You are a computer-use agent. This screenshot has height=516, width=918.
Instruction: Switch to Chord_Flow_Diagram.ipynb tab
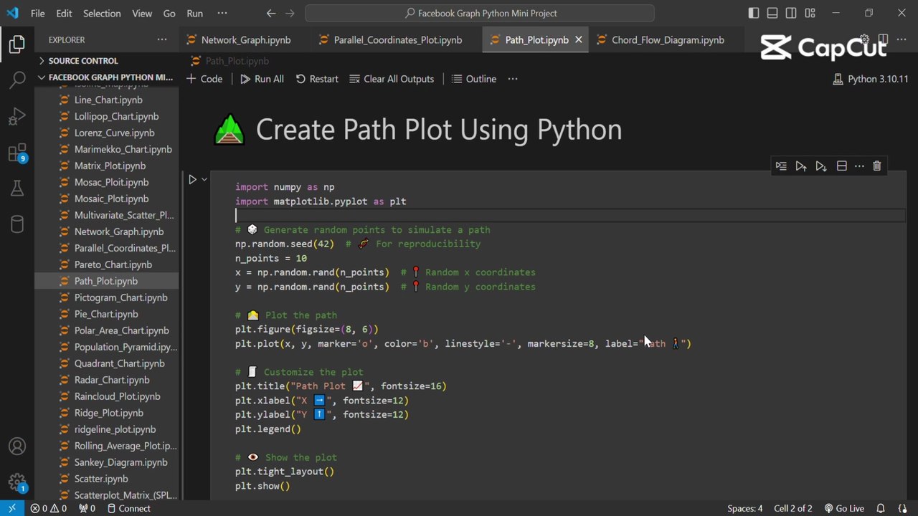pos(668,40)
